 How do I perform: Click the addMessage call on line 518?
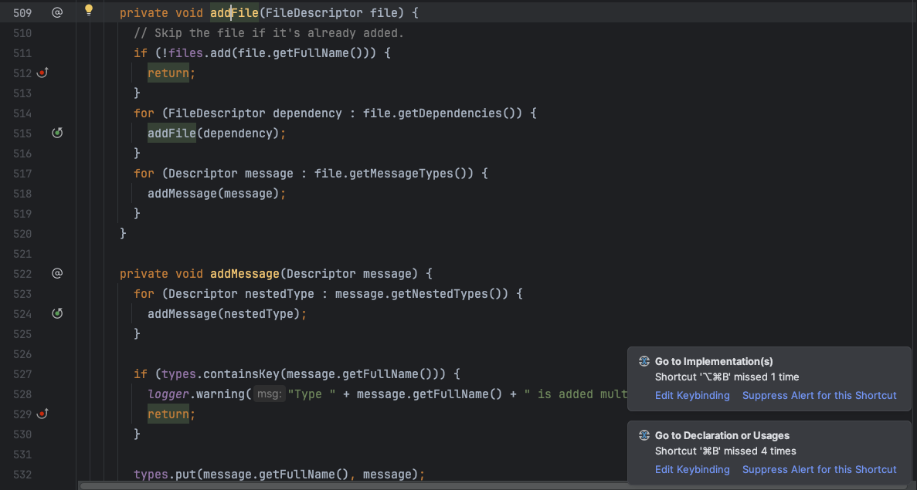pos(181,193)
